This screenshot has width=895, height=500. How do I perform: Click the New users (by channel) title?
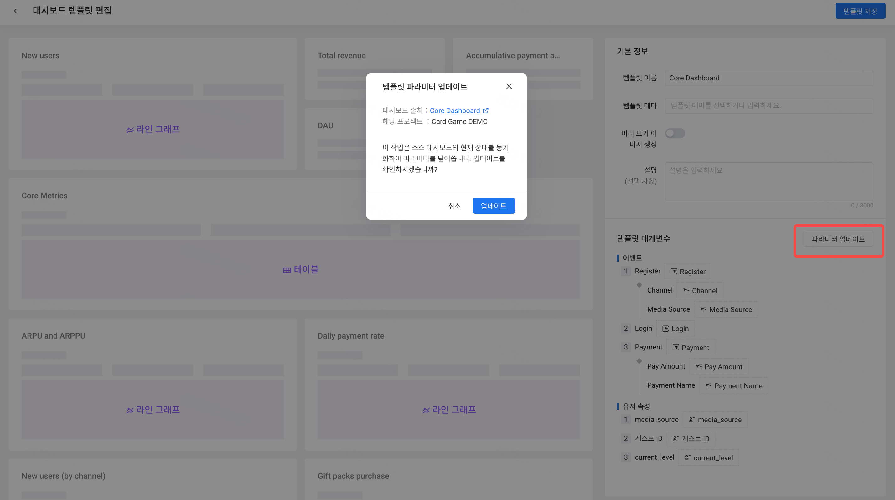(x=63, y=476)
